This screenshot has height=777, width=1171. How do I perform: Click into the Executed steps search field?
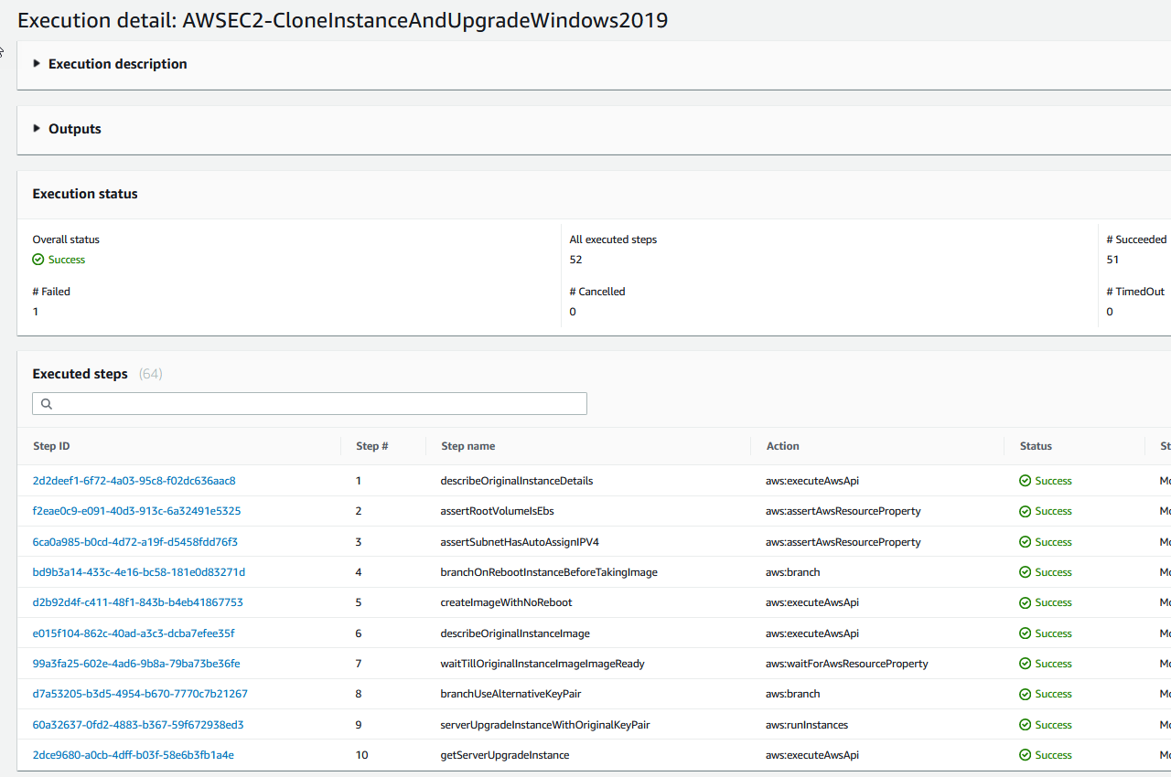click(309, 403)
